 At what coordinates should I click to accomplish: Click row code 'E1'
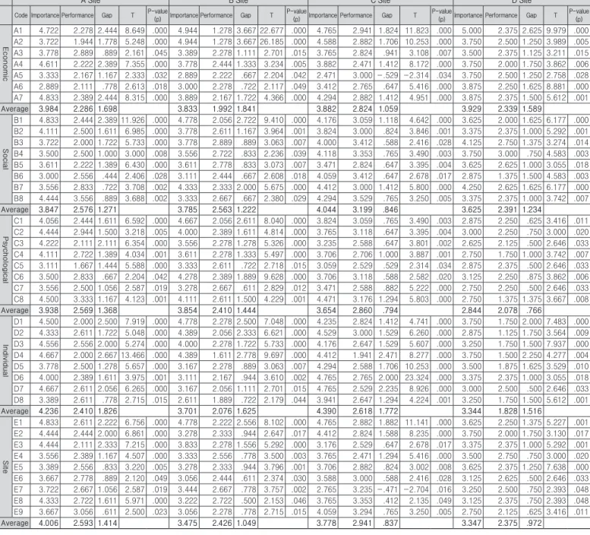[18, 423]
